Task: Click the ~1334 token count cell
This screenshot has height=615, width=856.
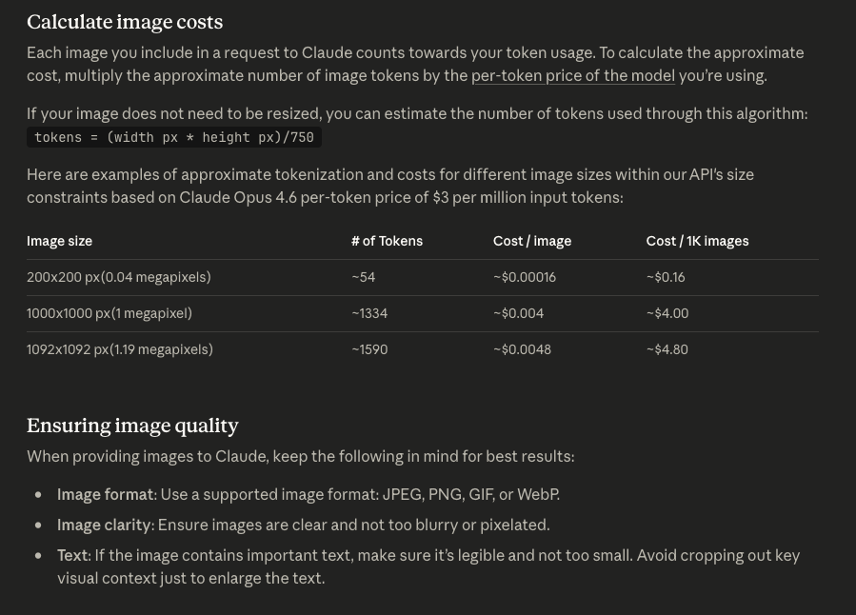Action: point(369,313)
